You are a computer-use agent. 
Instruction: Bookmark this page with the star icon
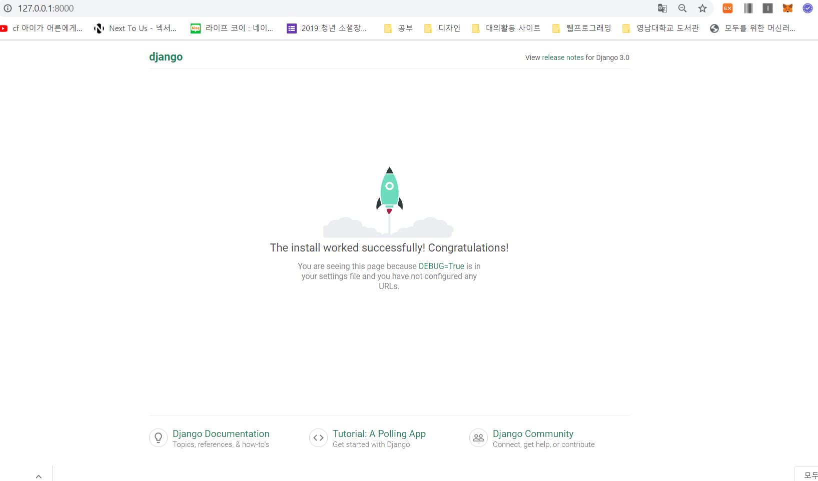(702, 8)
